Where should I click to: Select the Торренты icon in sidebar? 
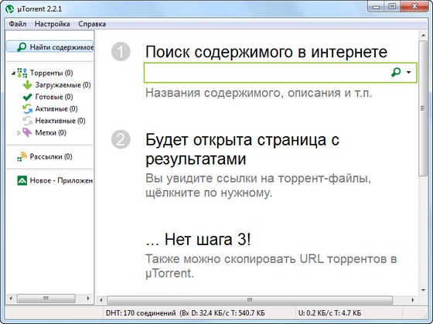coord(22,73)
